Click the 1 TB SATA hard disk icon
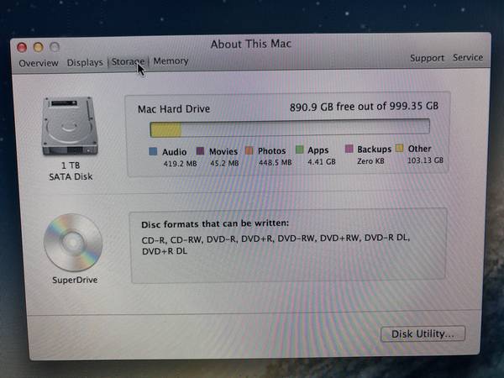504x378 pixels. 71,128
